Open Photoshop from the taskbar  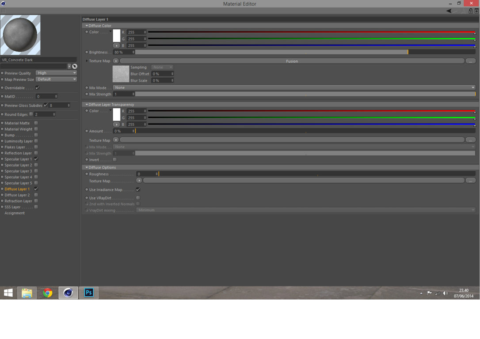coord(89,293)
